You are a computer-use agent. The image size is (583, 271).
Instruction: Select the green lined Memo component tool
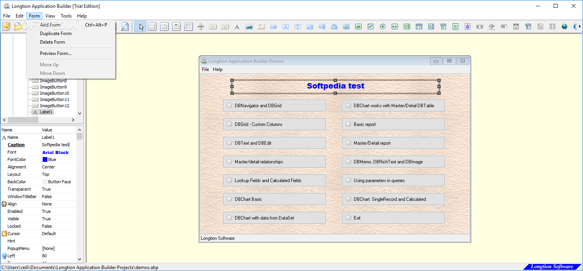click(455, 27)
